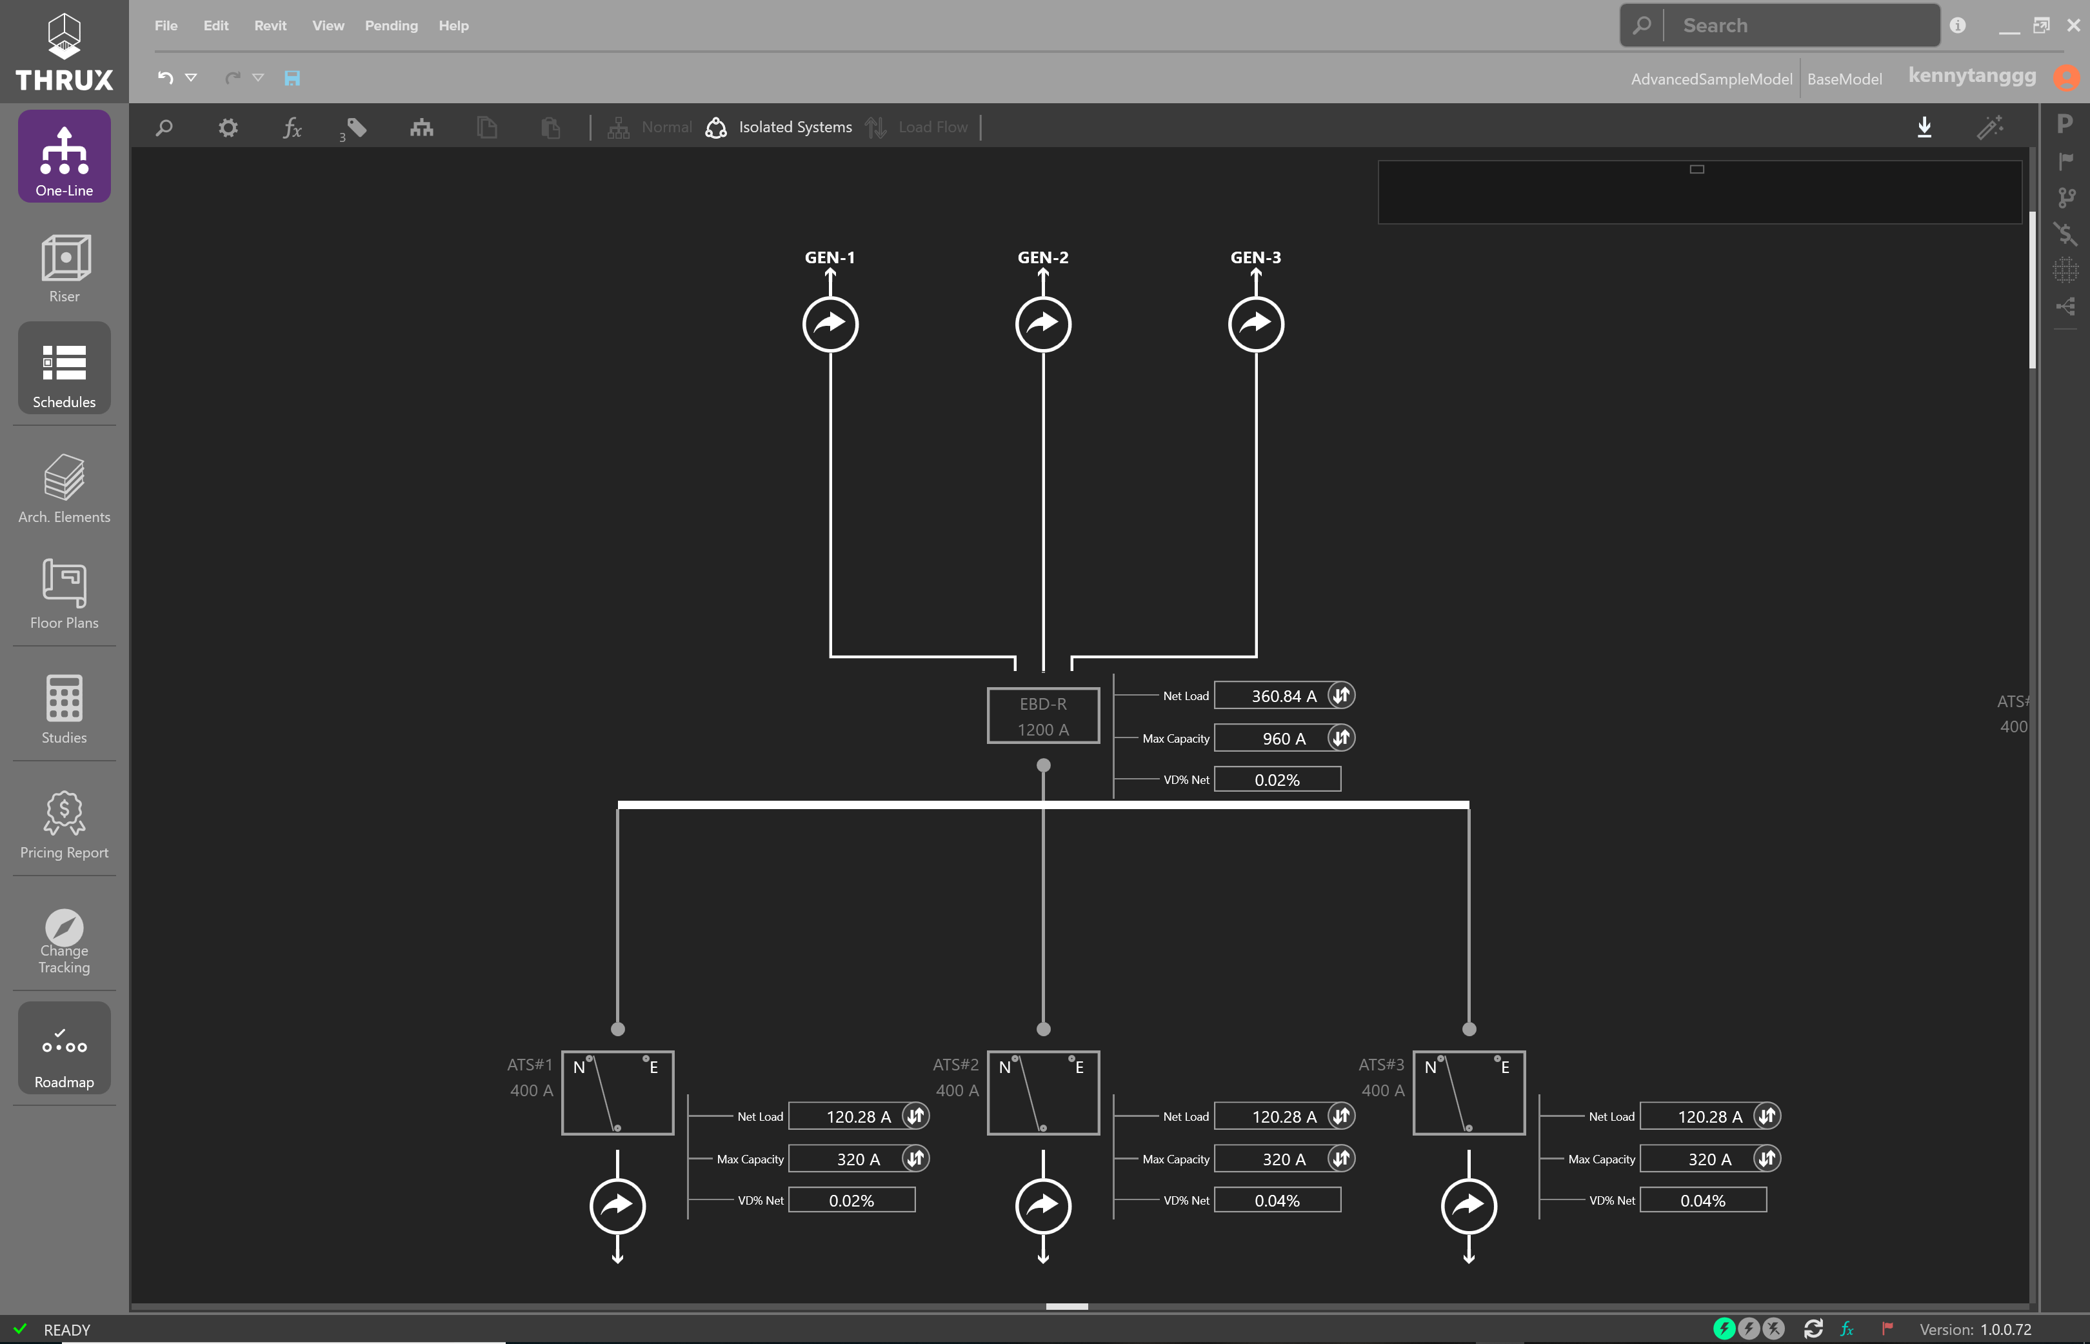This screenshot has width=2090, height=1344.
Task: Toggle the gray lightning status button
Action: 1748,1329
